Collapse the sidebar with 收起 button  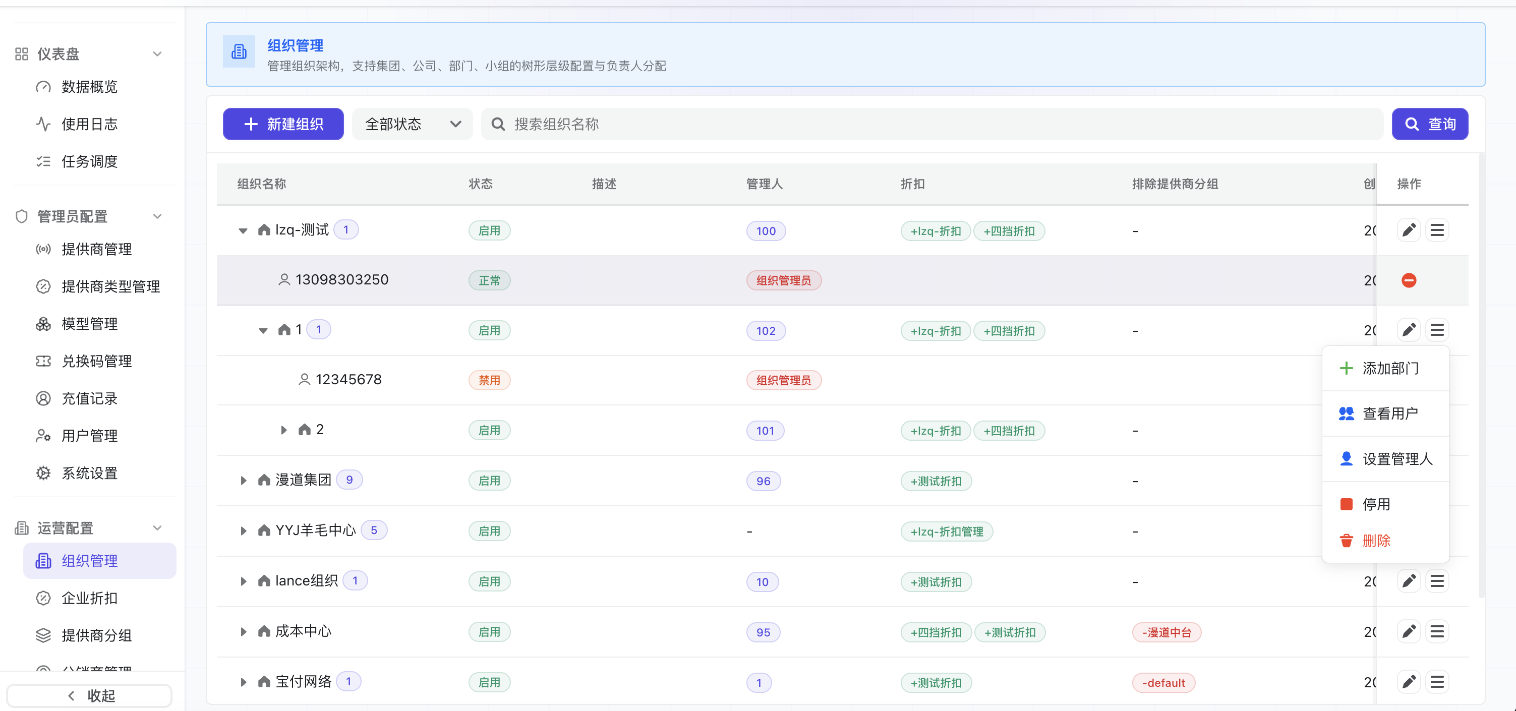coord(89,696)
